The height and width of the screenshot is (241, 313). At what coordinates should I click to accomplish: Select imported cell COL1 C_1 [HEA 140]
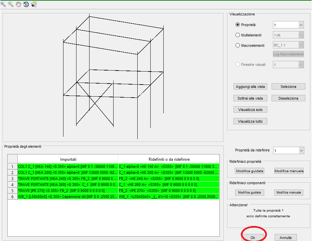(x=68, y=166)
